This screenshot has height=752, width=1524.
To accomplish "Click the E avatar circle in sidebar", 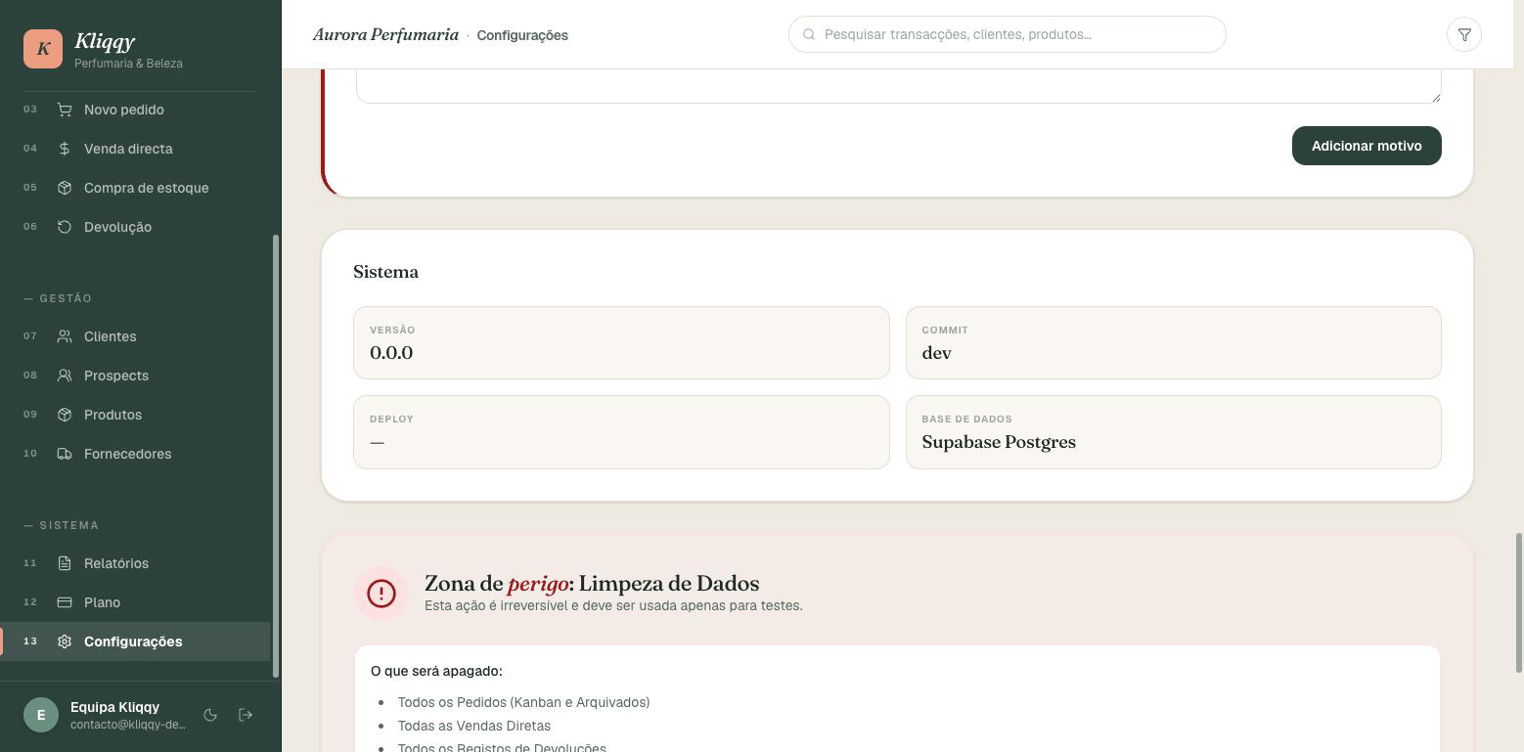I will tap(41, 715).
